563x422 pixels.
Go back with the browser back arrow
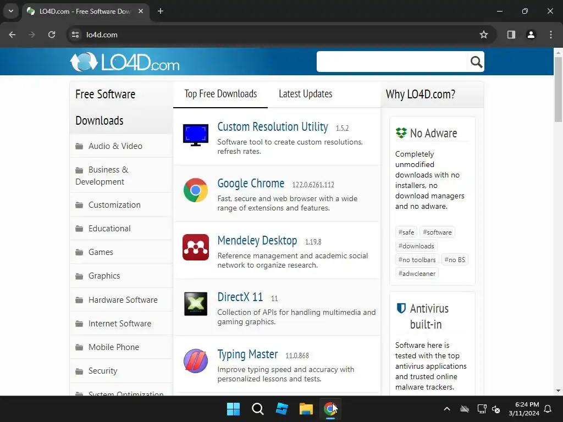pos(12,35)
